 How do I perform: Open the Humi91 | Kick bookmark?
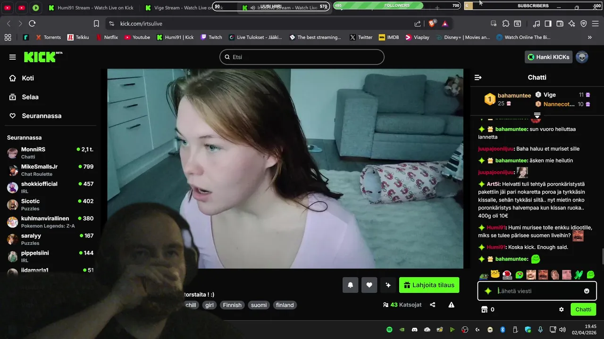point(175,37)
